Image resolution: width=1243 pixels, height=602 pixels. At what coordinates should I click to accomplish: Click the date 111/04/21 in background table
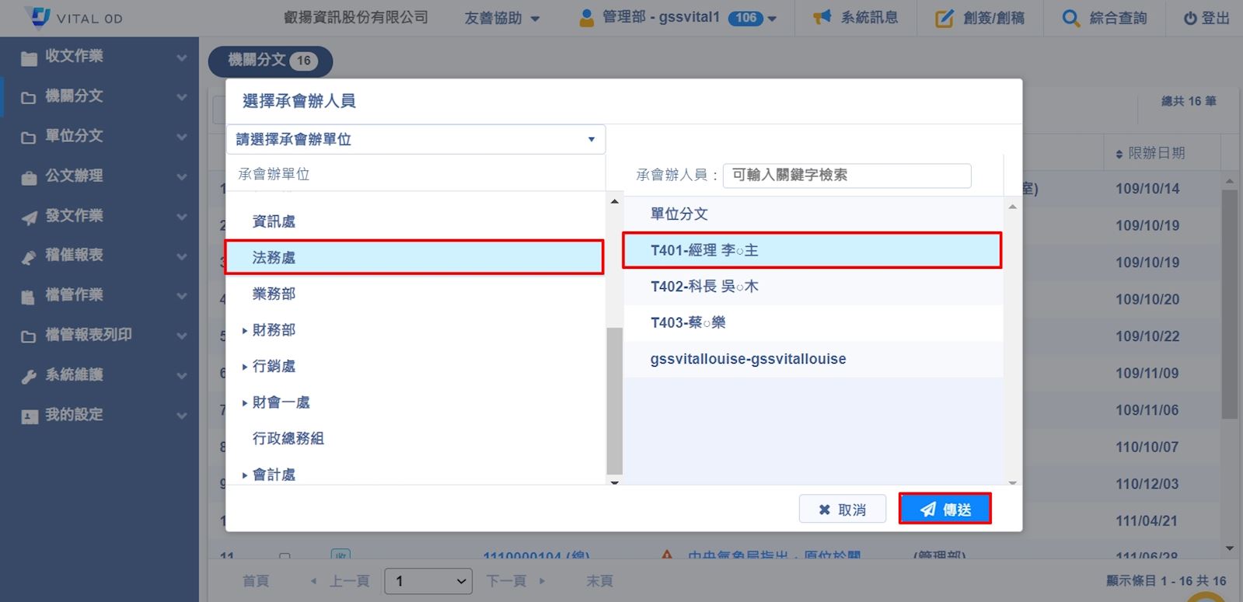point(1147,521)
